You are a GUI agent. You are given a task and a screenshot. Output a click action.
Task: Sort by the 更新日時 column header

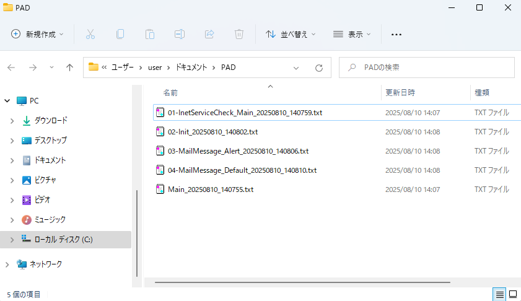(x=400, y=93)
